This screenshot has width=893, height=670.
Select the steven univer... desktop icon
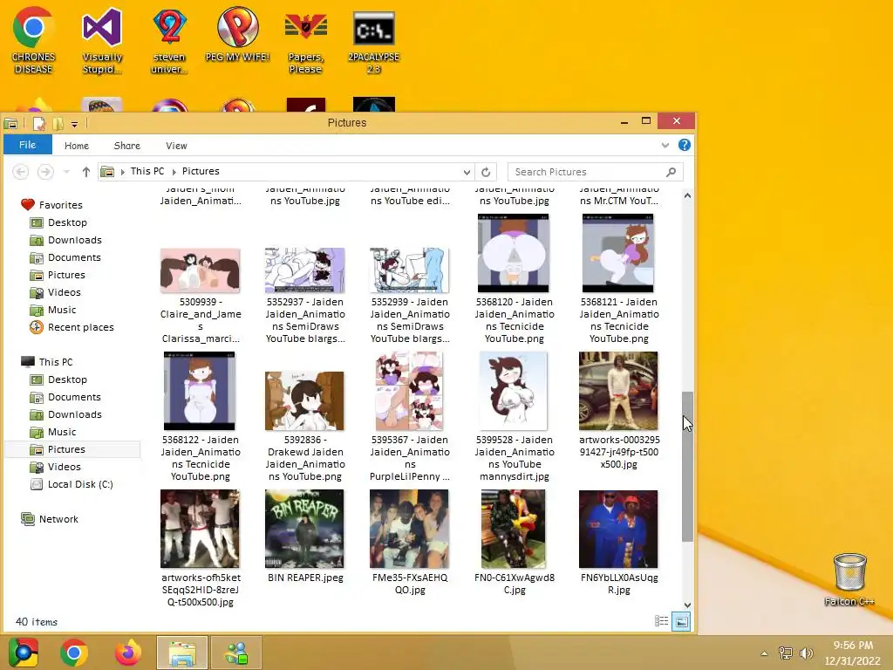pos(169,40)
